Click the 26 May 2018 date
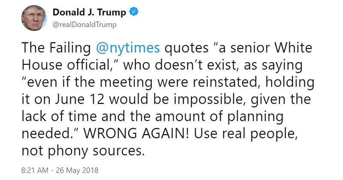Viewport: 343px width, 180px height. click(x=77, y=170)
